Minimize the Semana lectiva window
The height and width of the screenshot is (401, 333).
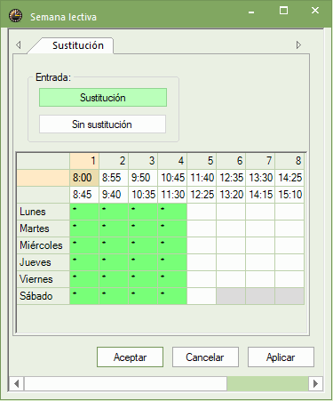[x=251, y=12]
